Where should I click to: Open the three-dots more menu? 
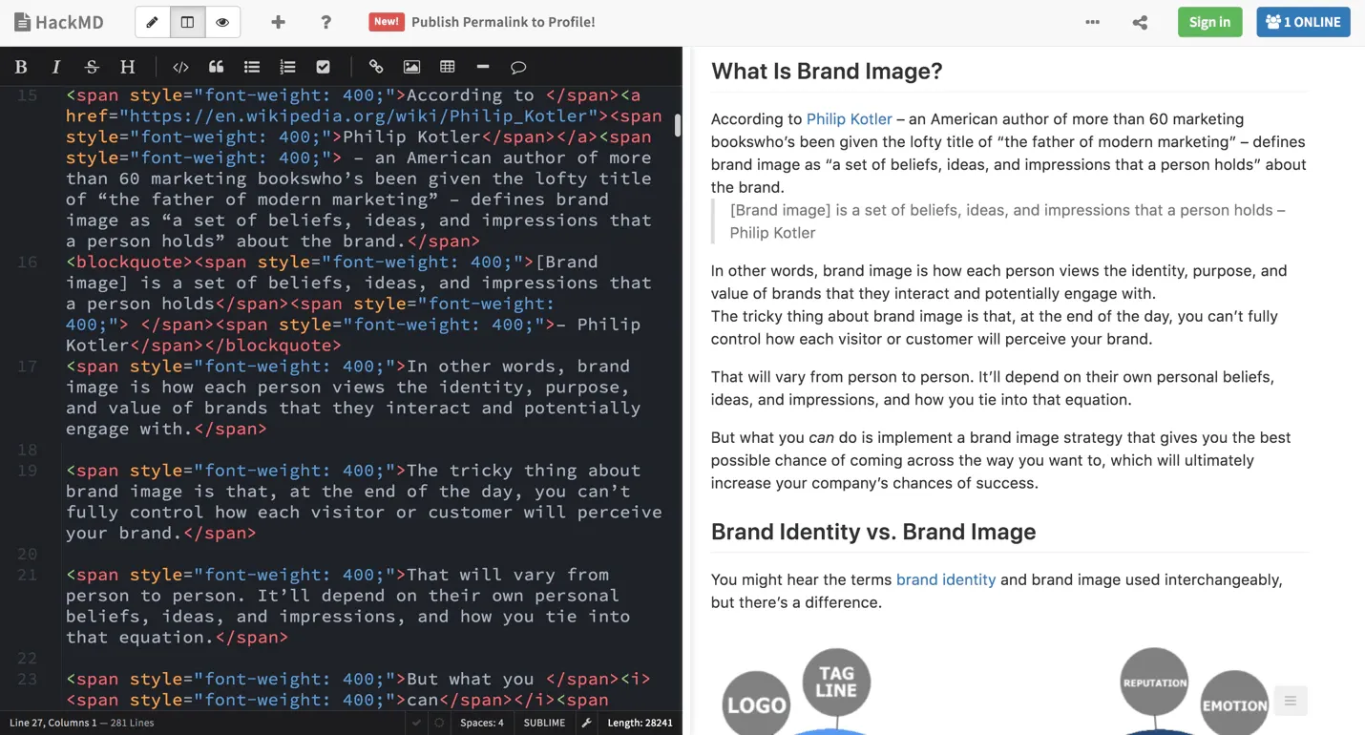pyautogui.click(x=1092, y=22)
